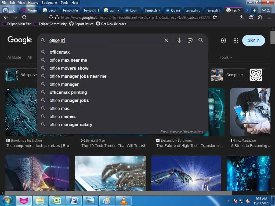Screen dimensions: 275x206
Task: Open Excel from the taskbar
Action: 57,201
